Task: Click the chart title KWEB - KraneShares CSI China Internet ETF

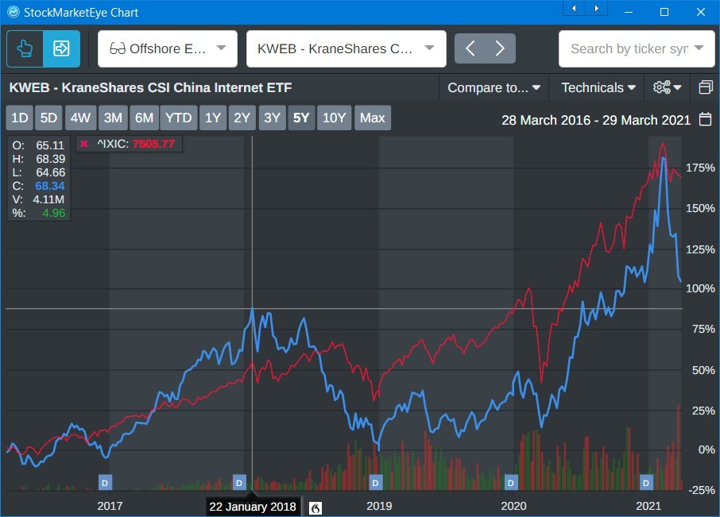Action: [151, 87]
